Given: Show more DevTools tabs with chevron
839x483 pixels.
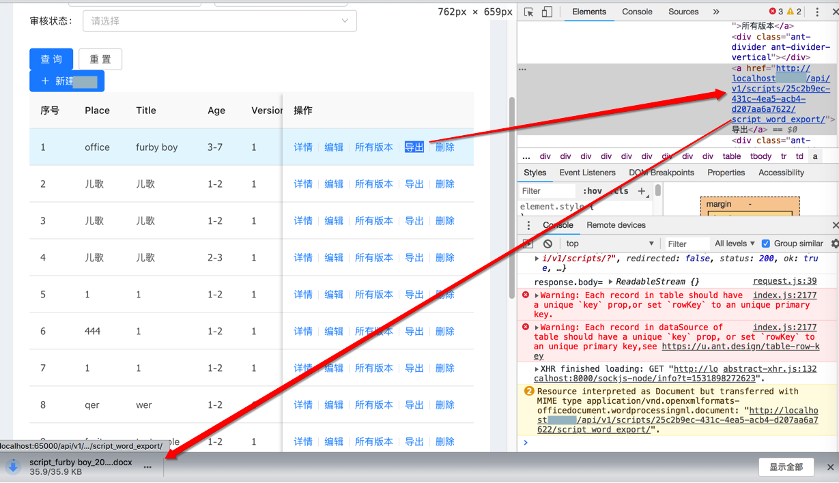Looking at the screenshot, I should point(715,12).
